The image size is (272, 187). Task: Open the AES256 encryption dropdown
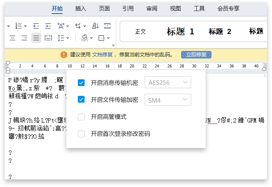[168, 82]
